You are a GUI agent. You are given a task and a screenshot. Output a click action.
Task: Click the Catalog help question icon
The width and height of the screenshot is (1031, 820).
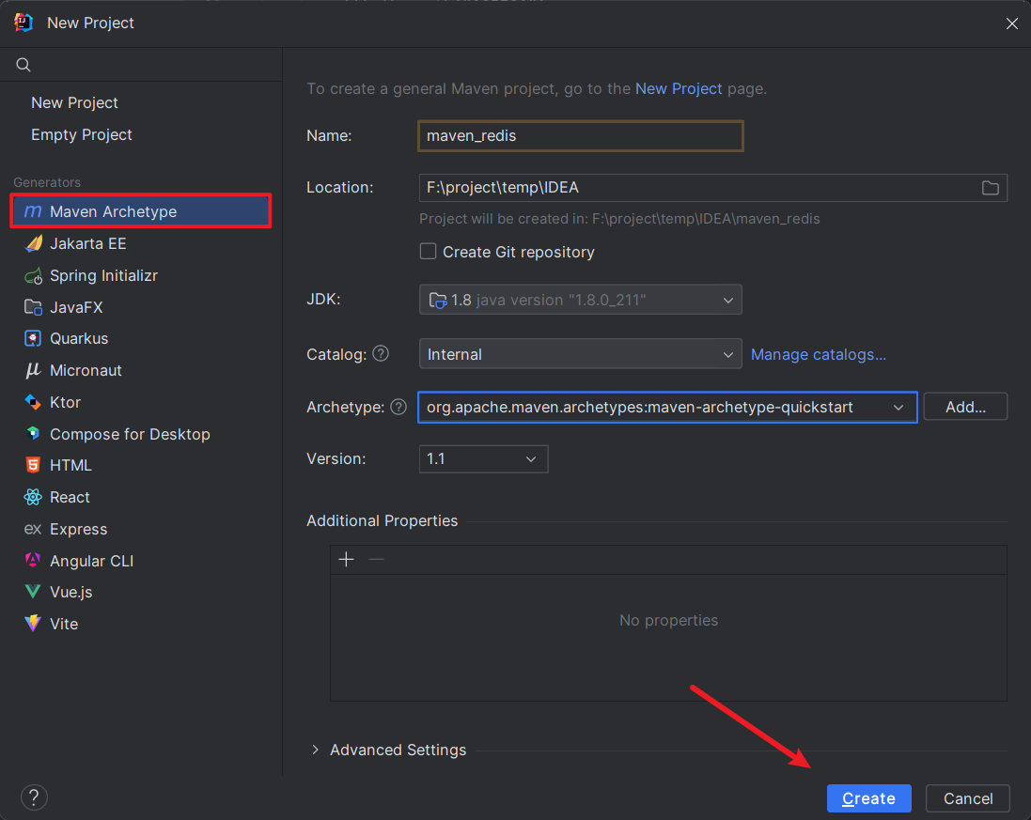pos(381,353)
